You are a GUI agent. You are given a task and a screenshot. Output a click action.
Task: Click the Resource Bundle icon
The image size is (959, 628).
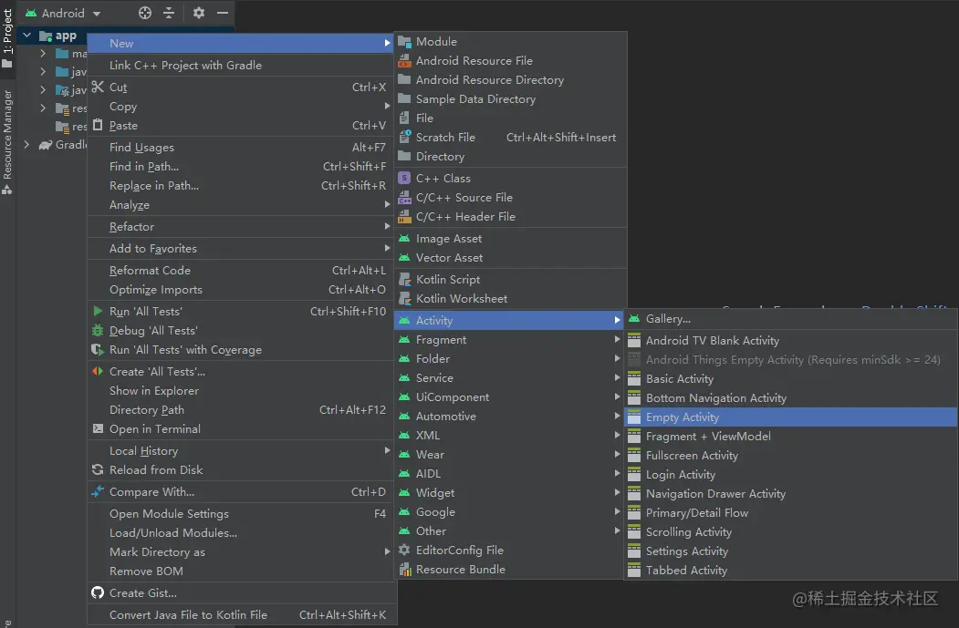(404, 570)
